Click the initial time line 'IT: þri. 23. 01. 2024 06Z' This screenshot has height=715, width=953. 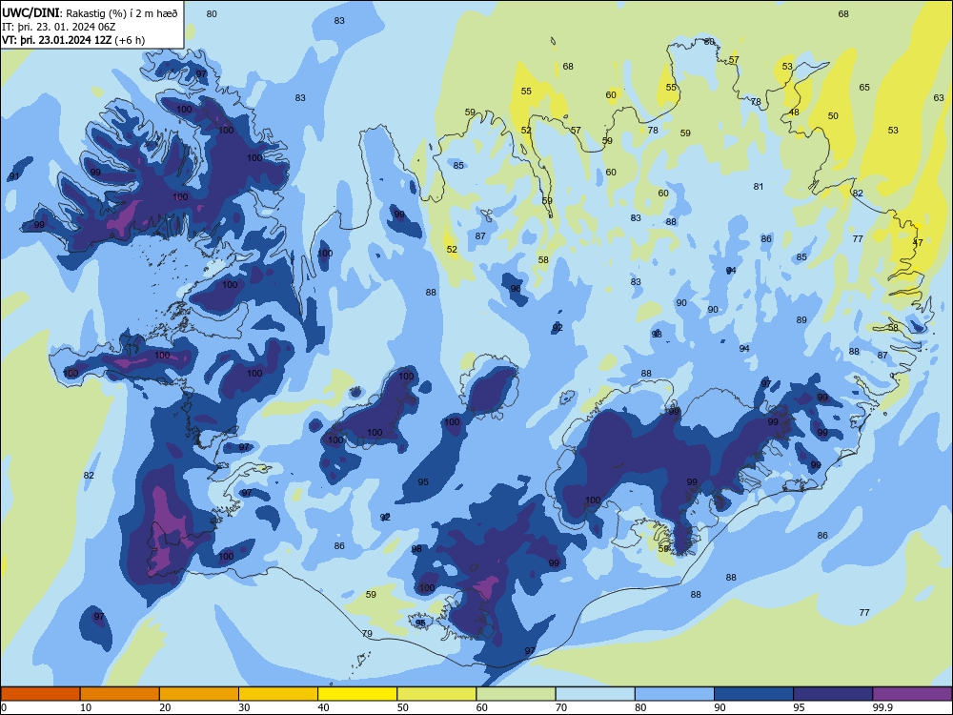point(59,27)
